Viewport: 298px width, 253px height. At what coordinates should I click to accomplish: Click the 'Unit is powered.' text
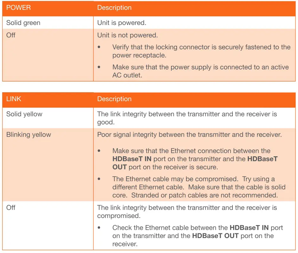[x=122, y=23]
